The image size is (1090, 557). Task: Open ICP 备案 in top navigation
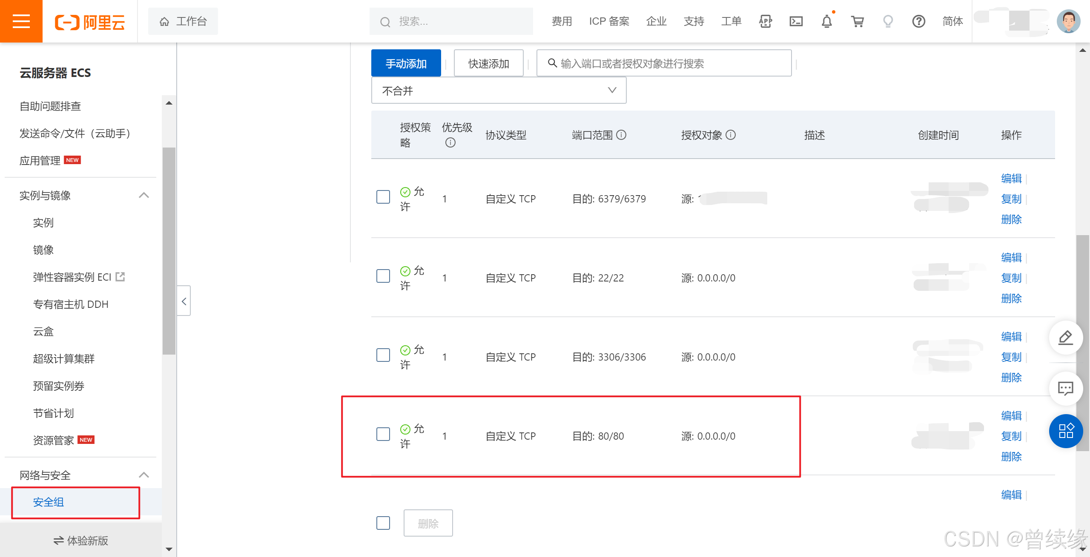[x=609, y=21]
